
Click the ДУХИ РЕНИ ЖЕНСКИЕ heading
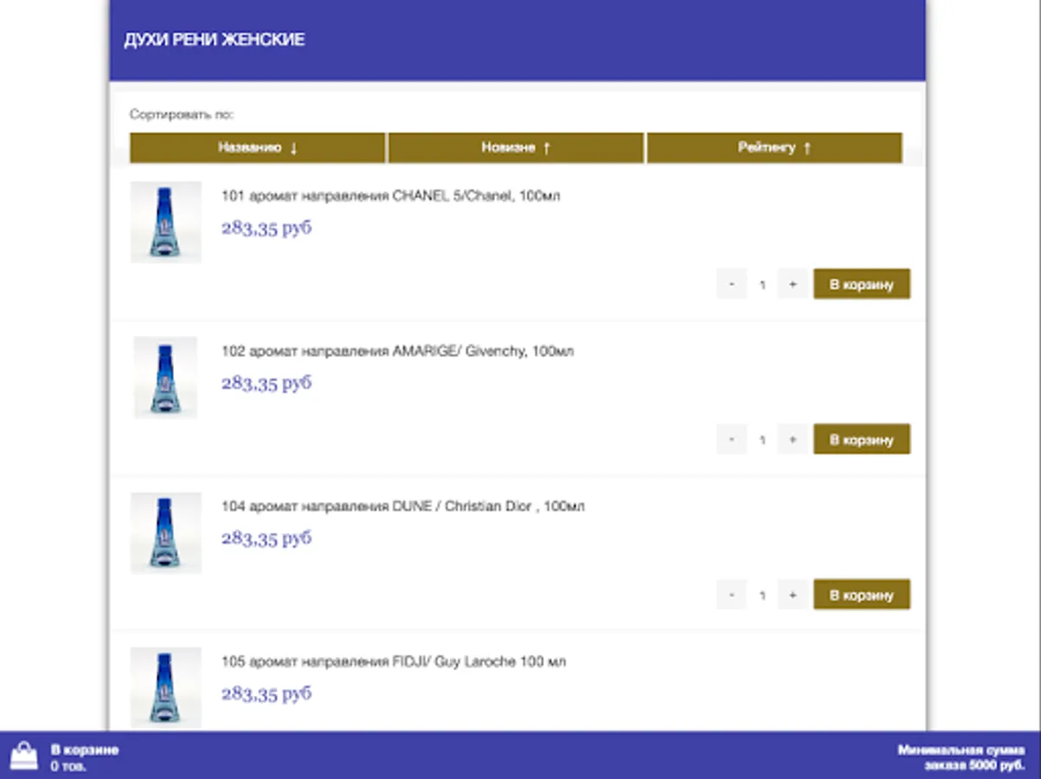pyautogui.click(x=215, y=40)
